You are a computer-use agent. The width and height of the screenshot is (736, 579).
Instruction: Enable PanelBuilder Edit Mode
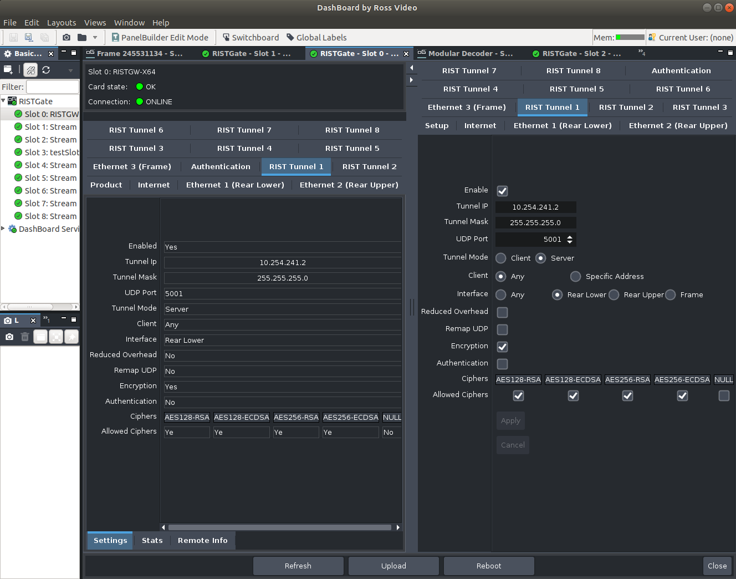160,37
